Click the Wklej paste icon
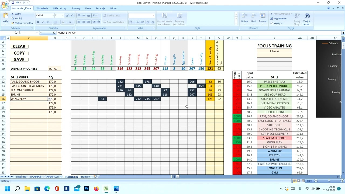The width and height of the screenshot is (345, 194). click(x=6, y=16)
